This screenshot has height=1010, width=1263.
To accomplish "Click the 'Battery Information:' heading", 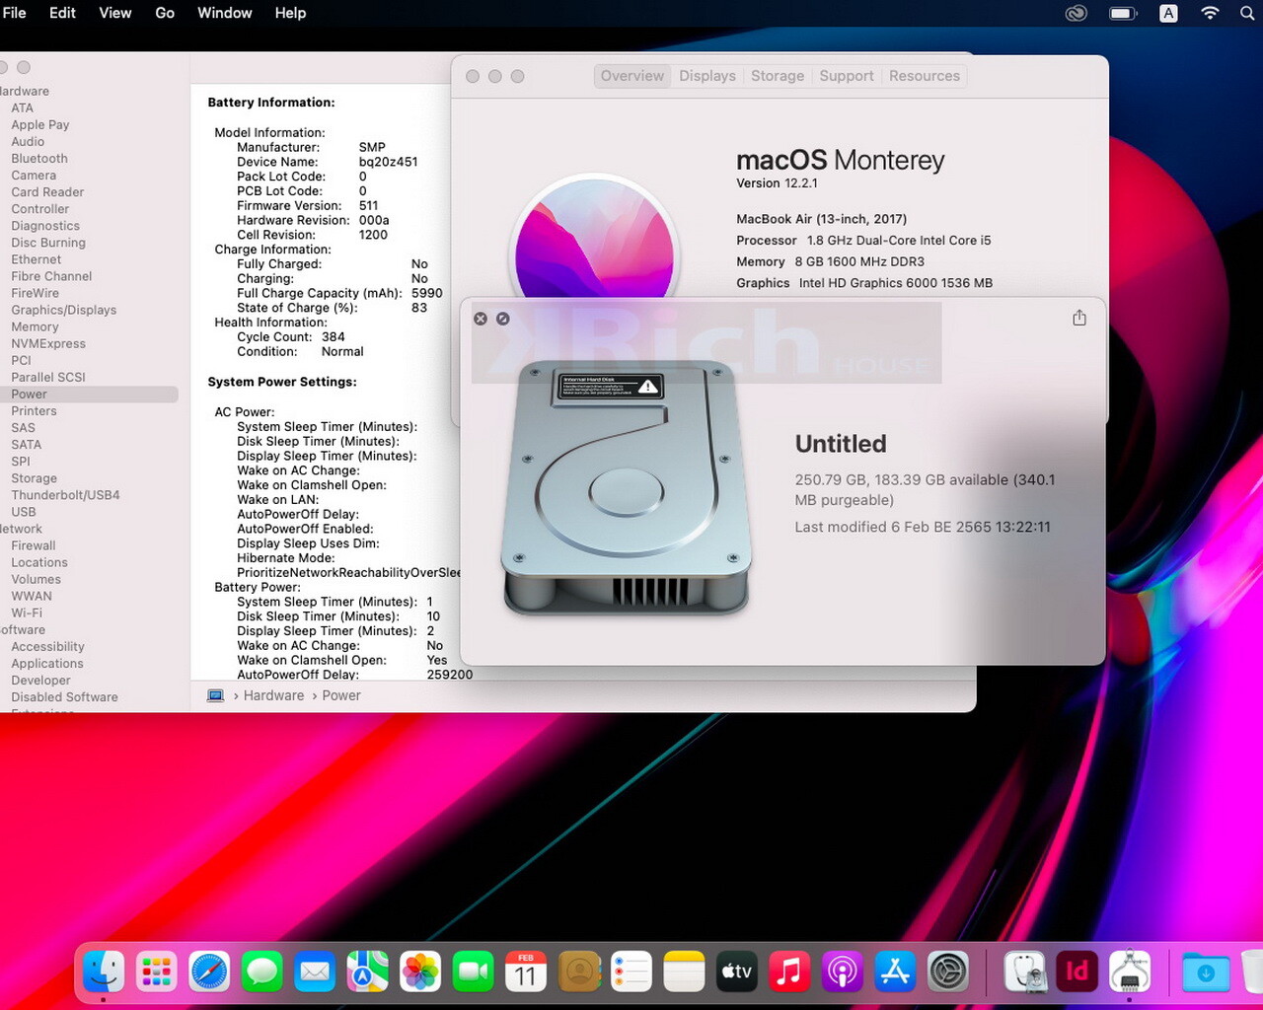I will click(x=271, y=103).
